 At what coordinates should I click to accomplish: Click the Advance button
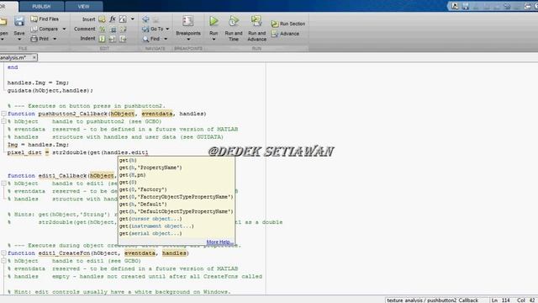coord(286,34)
